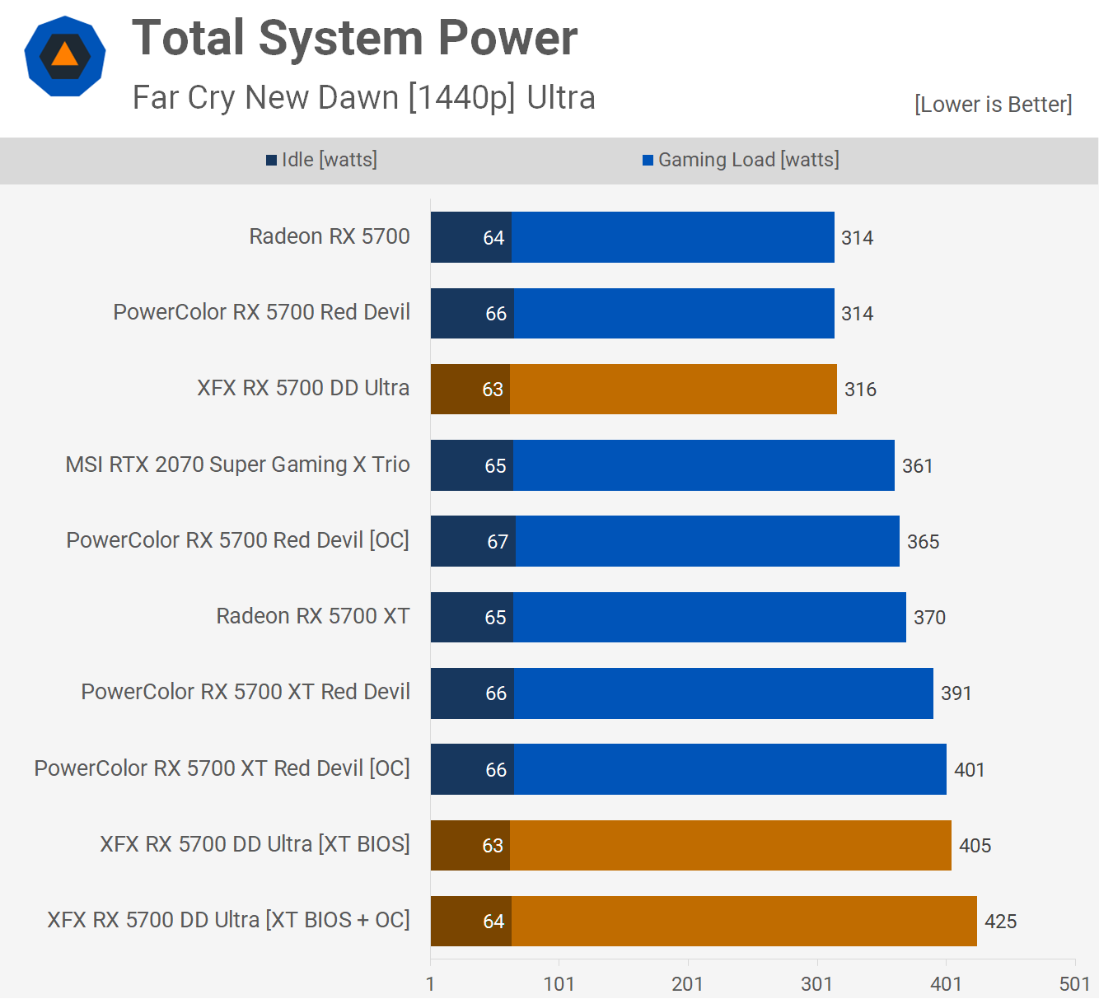Click the idle segment showing 67
The width and height of the screenshot is (1099, 999).
tap(474, 541)
